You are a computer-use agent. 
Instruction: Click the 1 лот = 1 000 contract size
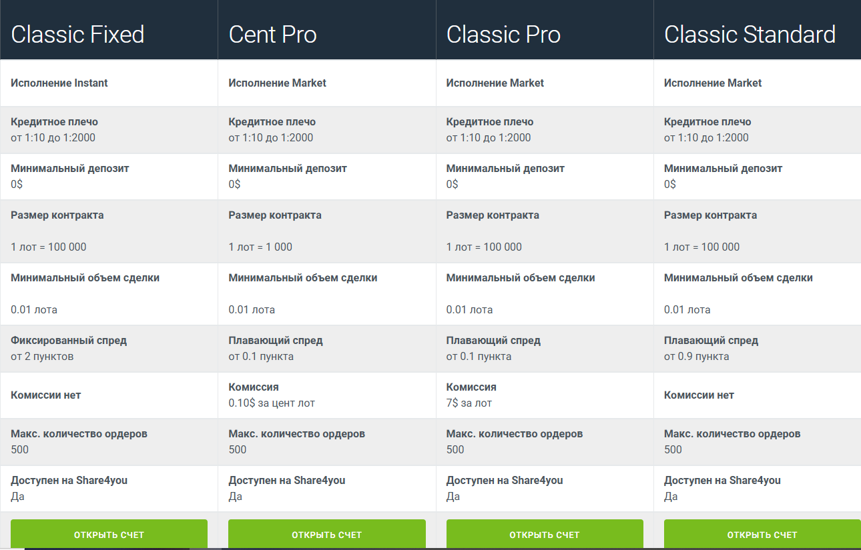(260, 247)
